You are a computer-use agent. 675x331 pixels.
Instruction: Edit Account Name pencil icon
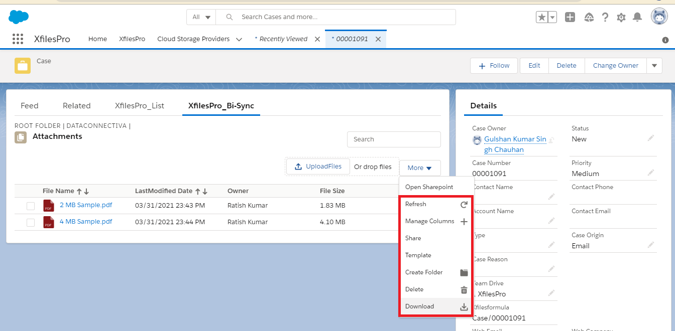pyautogui.click(x=551, y=221)
